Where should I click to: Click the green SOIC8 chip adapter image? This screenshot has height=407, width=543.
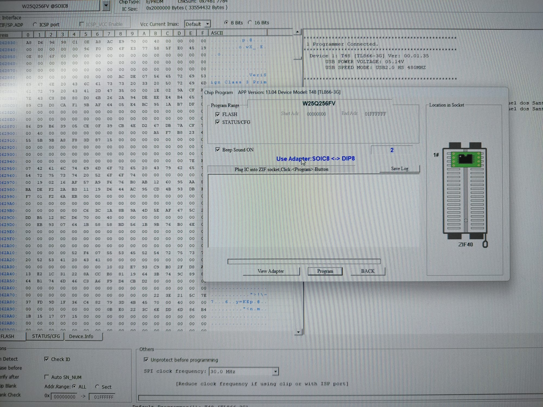coord(465,159)
